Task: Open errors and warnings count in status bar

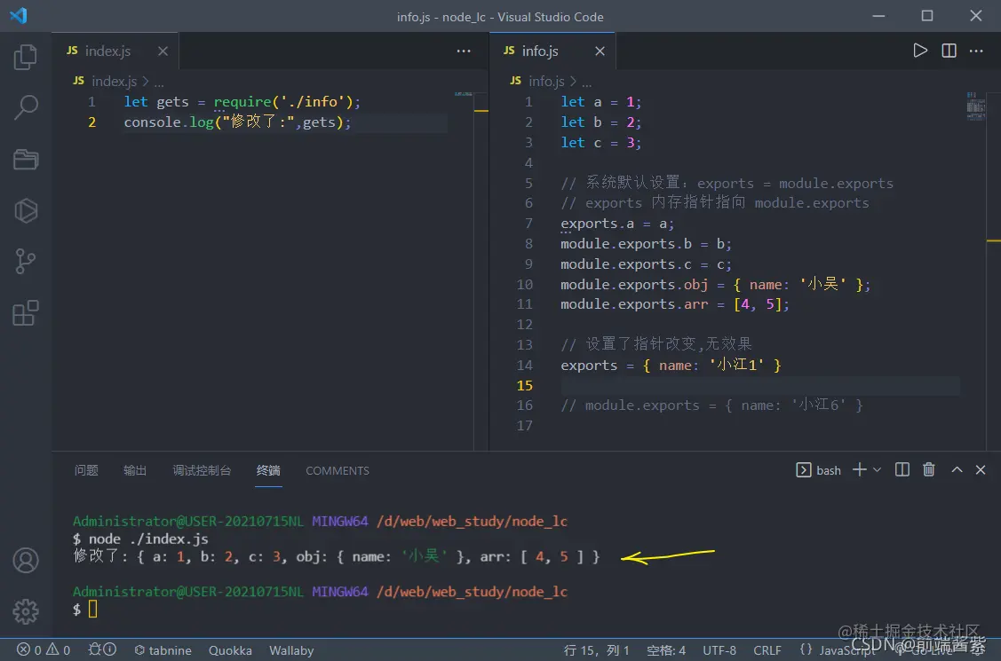Action: click(x=44, y=650)
